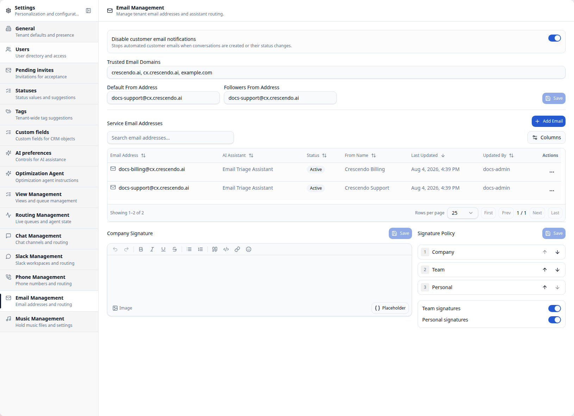This screenshot has width=574, height=416.
Task: Insert a bulleted list in signature
Action: pos(189,249)
